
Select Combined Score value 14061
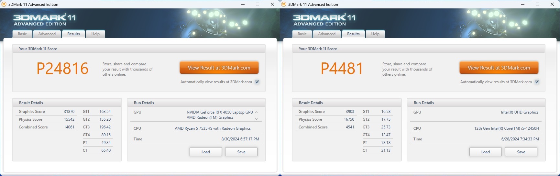(x=69, y=127)
